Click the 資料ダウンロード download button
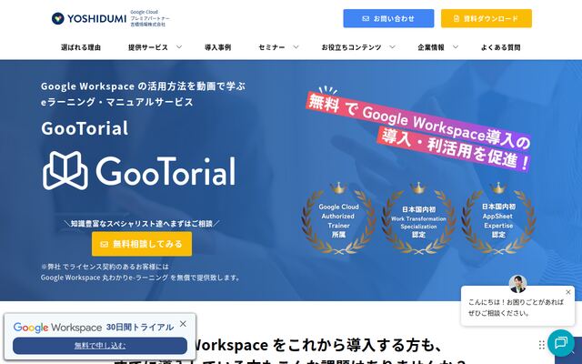The width and height of the screenshot is (582, 364). click(x=487, y=18)
